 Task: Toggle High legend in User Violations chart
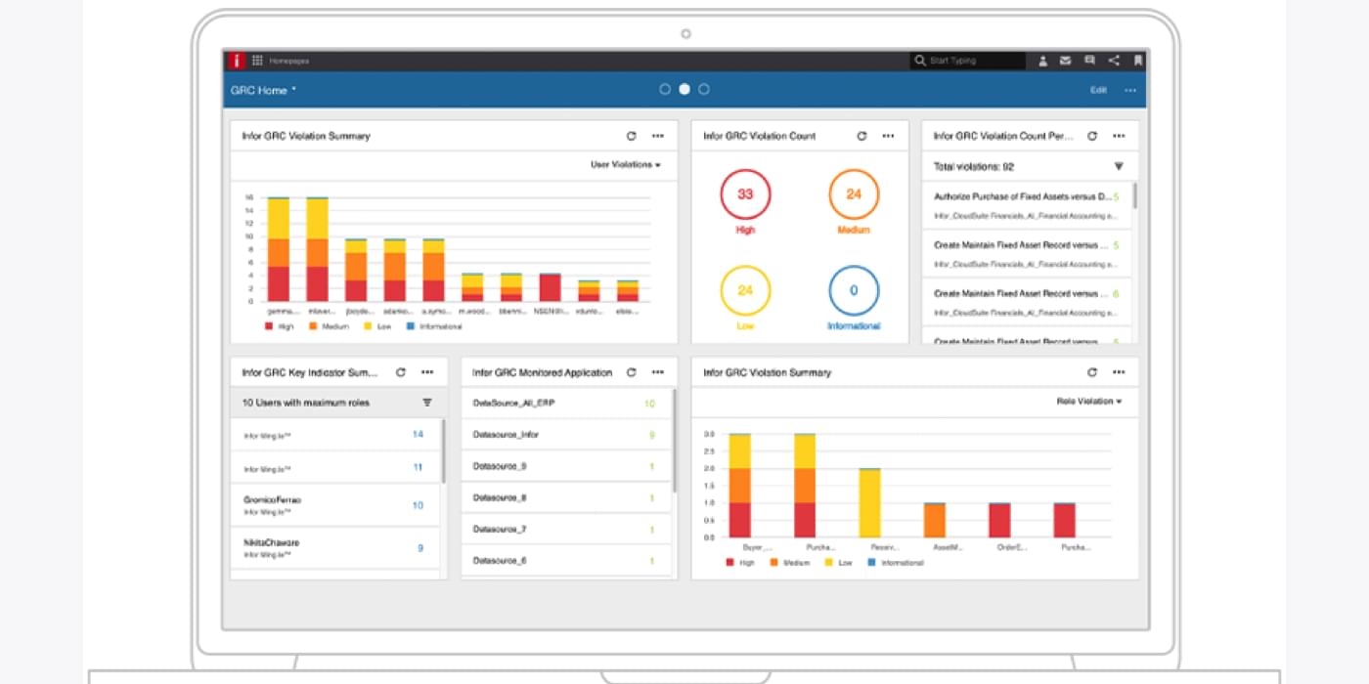point(279,326)
